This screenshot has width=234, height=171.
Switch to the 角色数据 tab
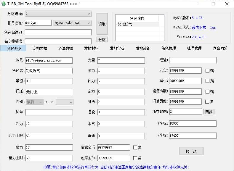point(13,48)
